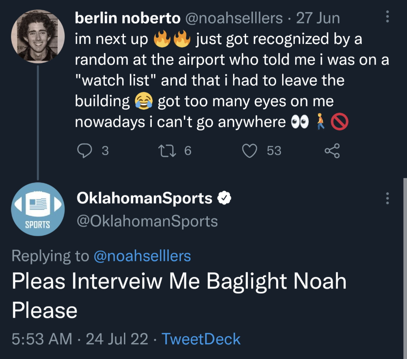Click the OklahomanSports display name
407x359 pixels.
tap(144, 199)
